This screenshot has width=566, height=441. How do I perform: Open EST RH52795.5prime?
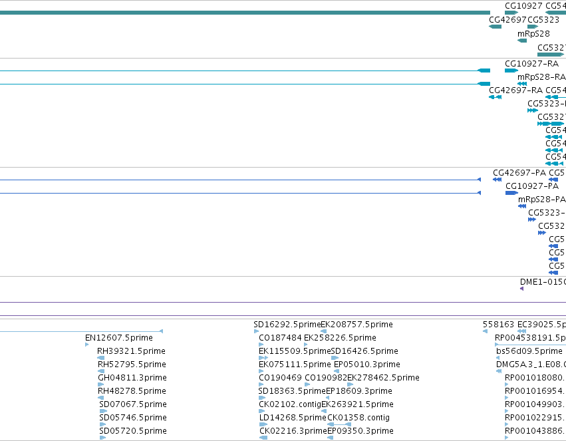click(132, 365)
